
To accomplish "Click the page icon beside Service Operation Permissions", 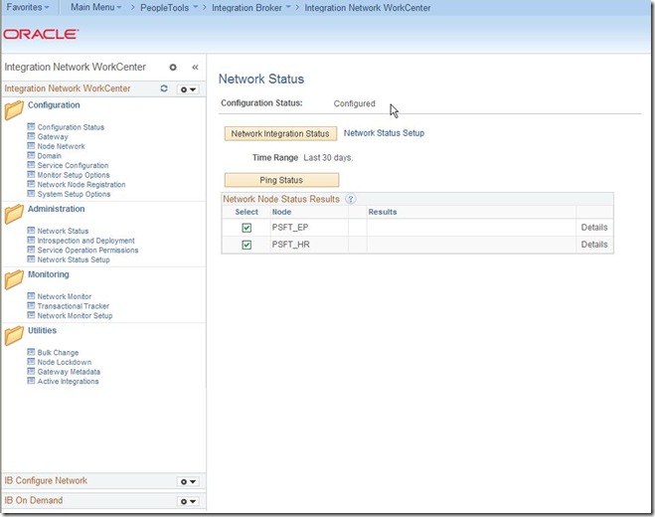I will 31,250.
